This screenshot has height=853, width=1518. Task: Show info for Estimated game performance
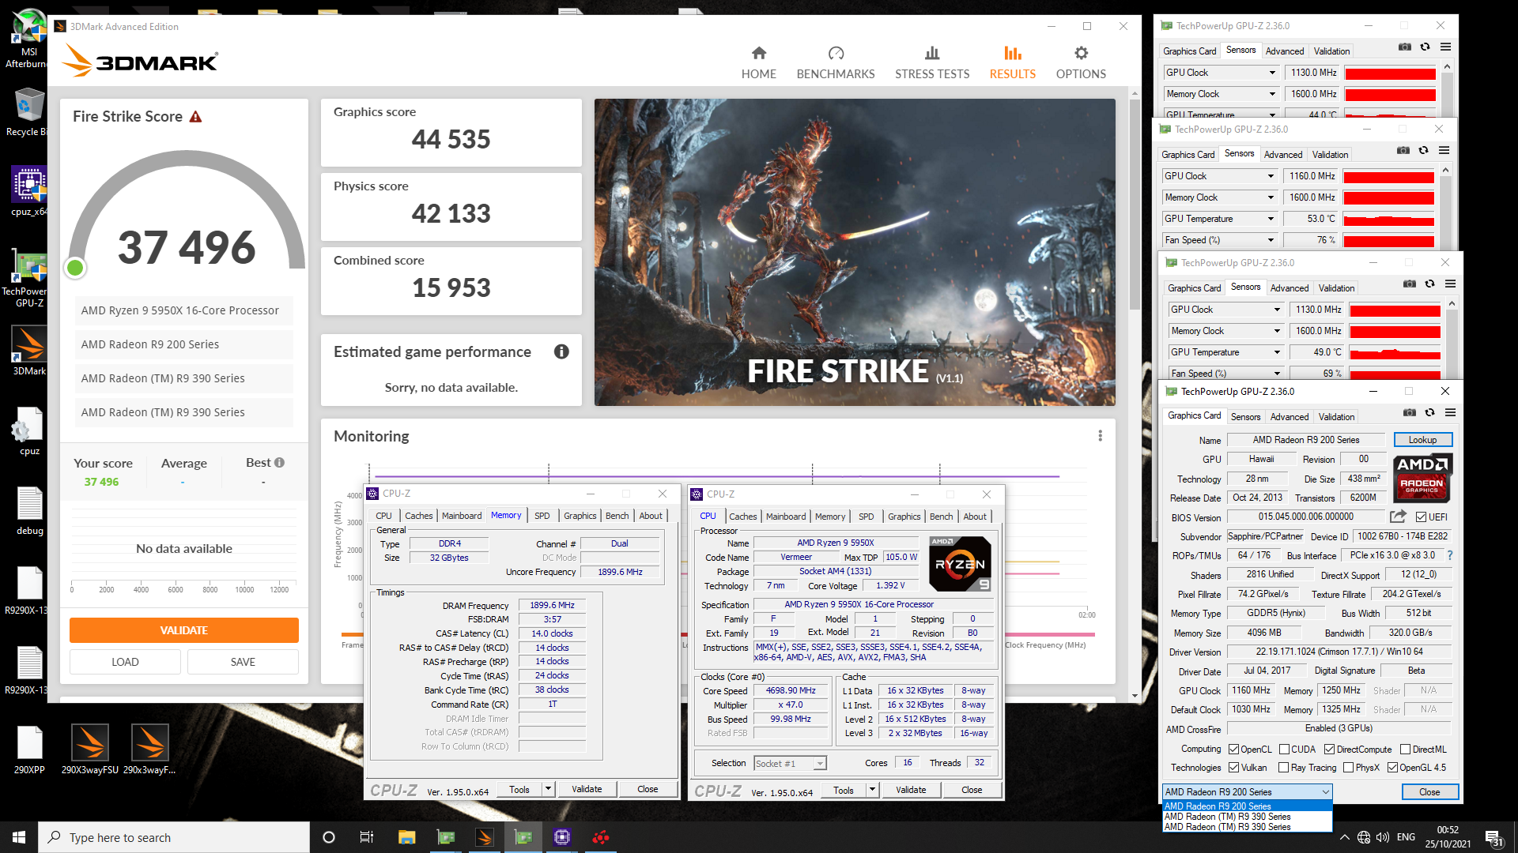tap(561, 351)
